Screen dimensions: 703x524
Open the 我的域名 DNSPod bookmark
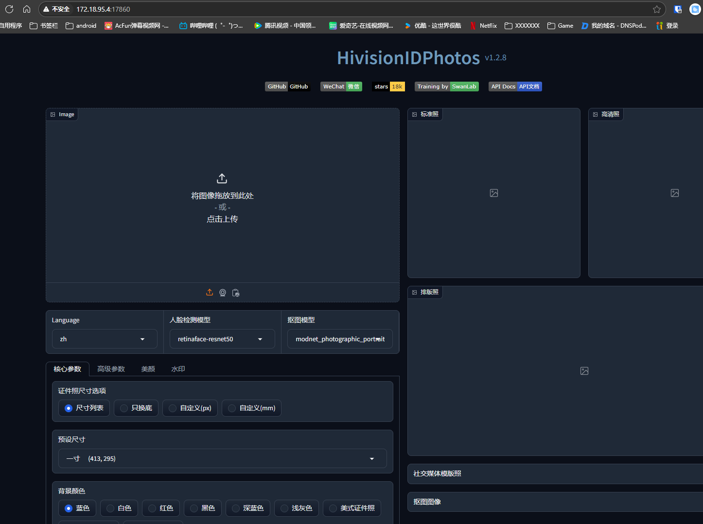(614, 26)
